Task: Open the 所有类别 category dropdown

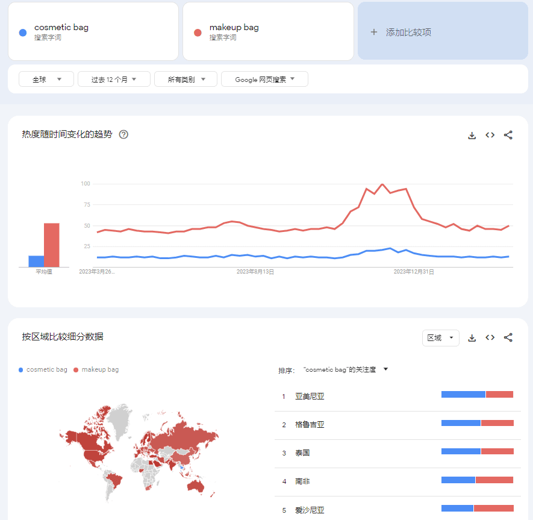Action: (187, 80)
